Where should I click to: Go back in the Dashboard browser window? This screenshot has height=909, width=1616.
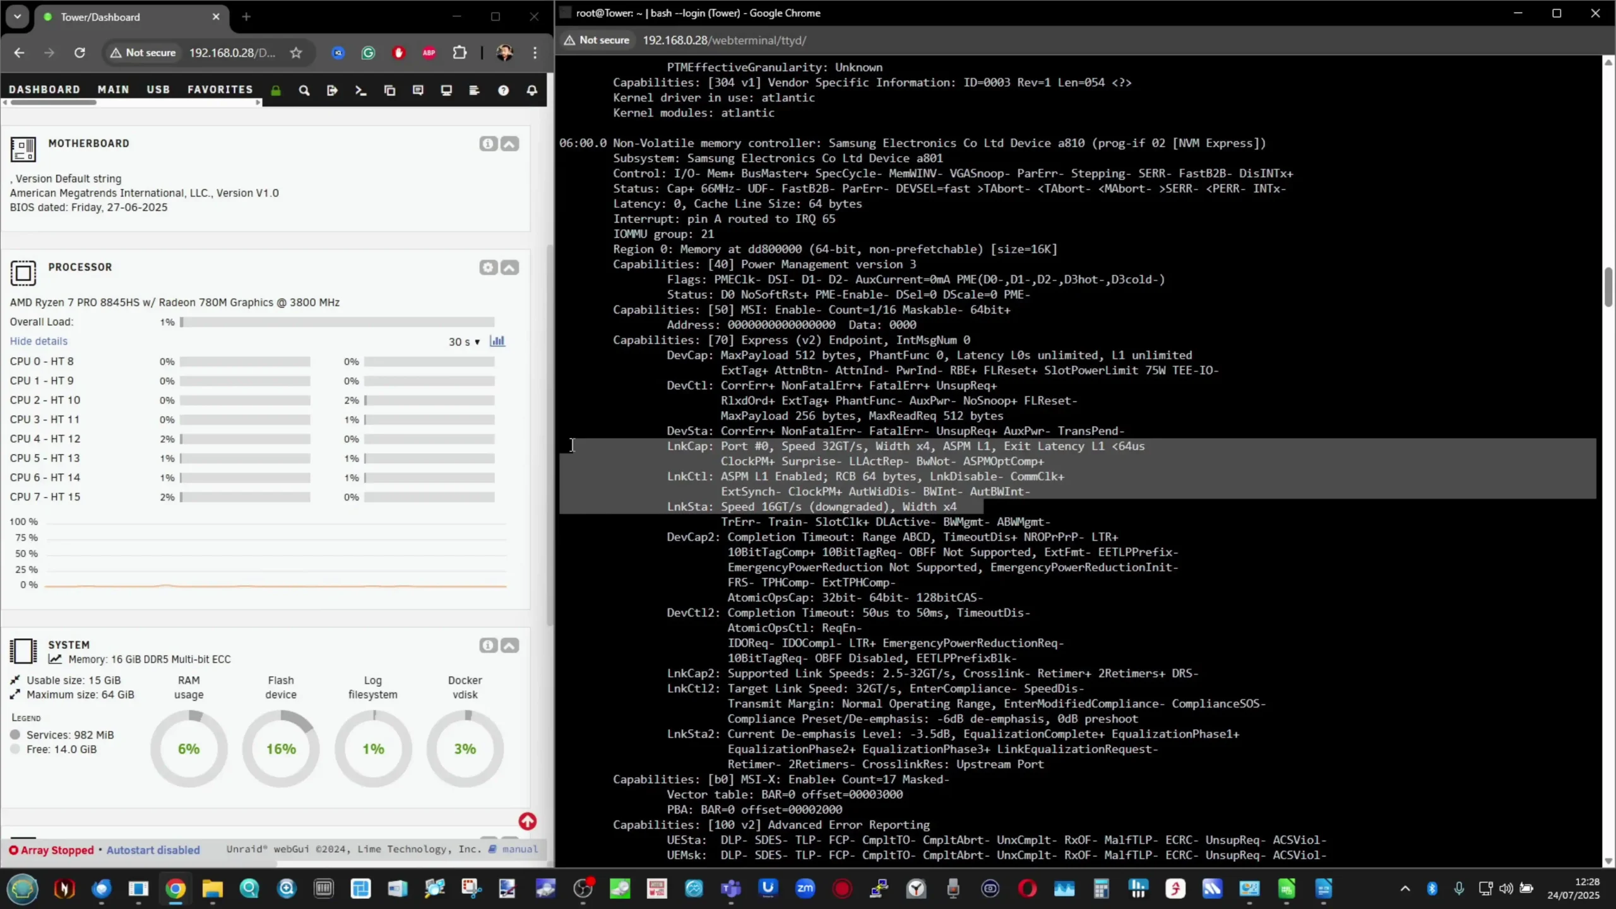coord(19,53)
